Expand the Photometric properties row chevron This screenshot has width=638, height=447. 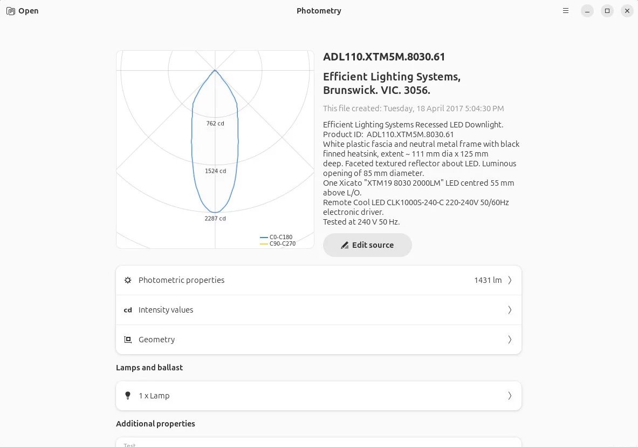(x=510, y=280)
